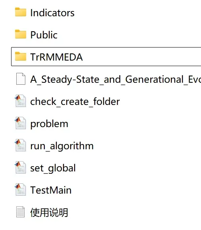Click the MATLAB icon beside problem
Screen dimensions: 201x230
[20, 123]
